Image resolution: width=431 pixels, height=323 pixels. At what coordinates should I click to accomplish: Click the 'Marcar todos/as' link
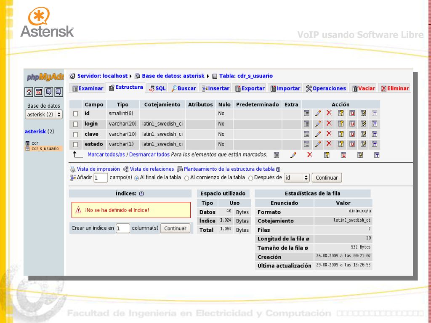(x=106, y=154)
